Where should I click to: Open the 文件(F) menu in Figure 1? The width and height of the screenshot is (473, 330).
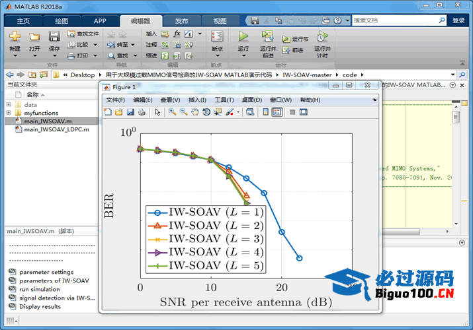[x=115, y=100]
